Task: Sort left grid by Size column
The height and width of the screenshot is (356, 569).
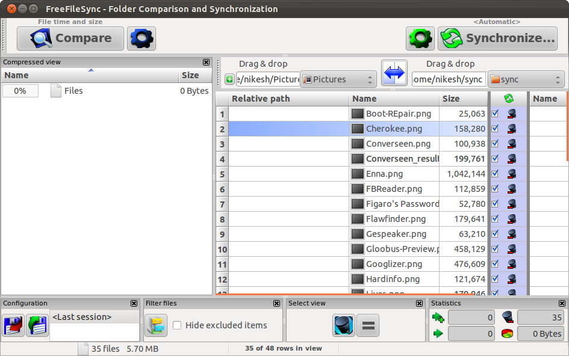Action: point(464,99)
